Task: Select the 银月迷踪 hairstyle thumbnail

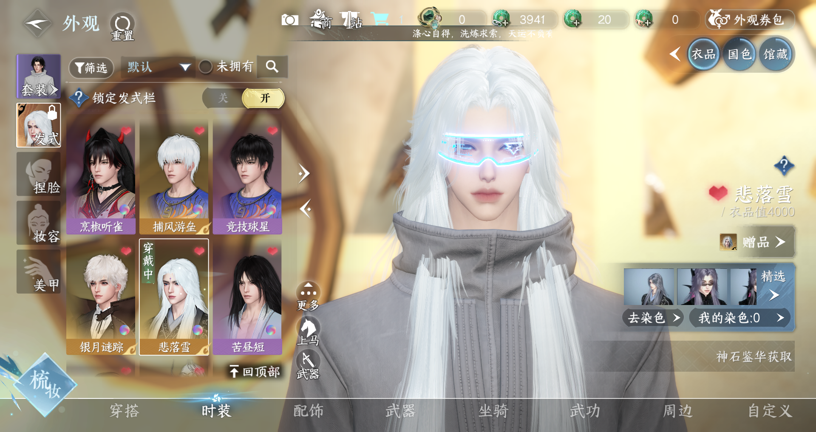Action: 101,297
